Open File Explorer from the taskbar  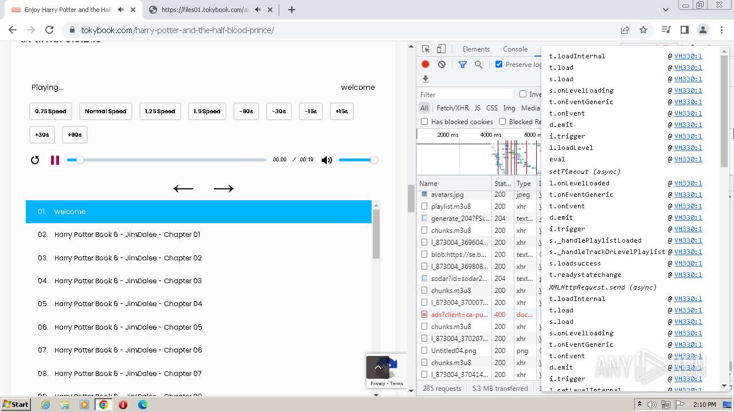65,405
